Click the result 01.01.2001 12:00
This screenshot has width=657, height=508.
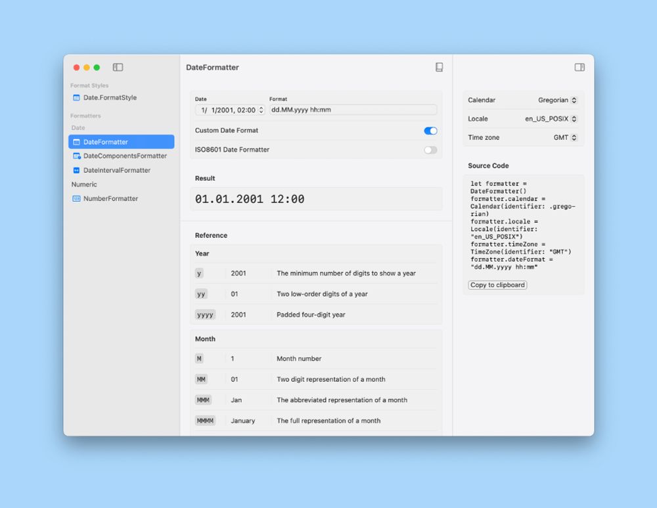click(250, 199)
